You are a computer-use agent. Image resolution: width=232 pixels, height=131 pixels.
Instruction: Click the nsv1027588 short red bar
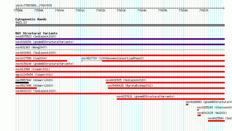(41, 61)
